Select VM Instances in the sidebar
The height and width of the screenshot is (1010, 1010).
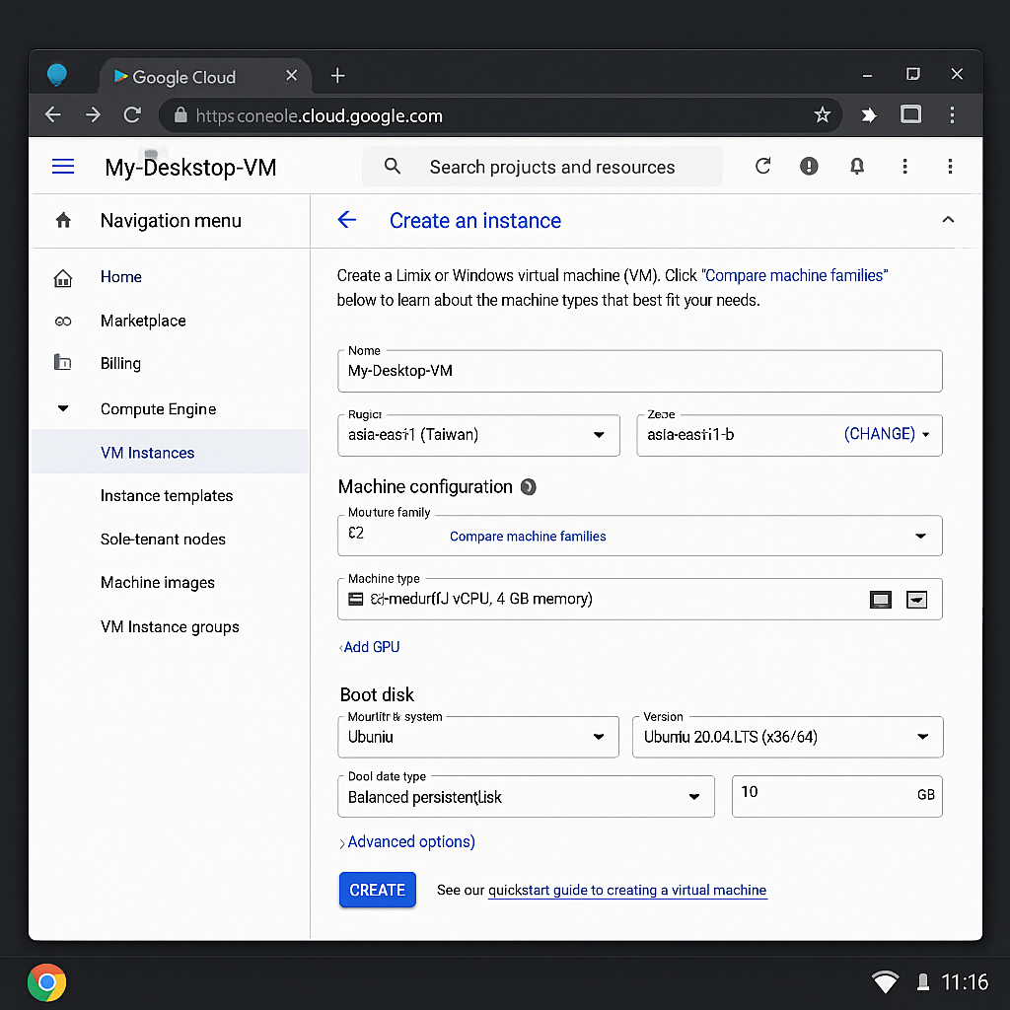click(x=170, y=452)
